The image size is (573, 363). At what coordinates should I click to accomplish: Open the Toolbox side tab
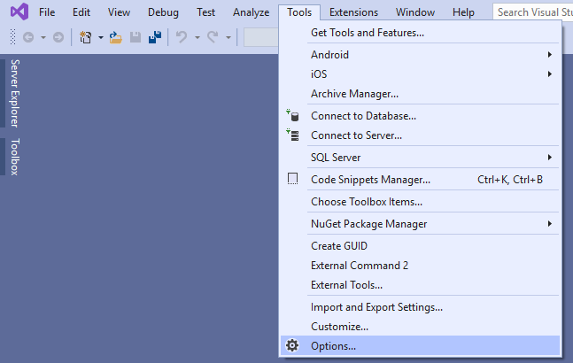pos(15,157)
